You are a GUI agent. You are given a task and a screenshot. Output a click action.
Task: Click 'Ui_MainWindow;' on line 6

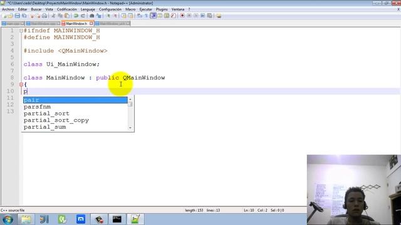[73, 64]
